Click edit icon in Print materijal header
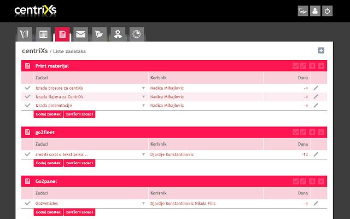Image resolution: width=350 pixels, height=219 pixels. click(x=303, y=66)
